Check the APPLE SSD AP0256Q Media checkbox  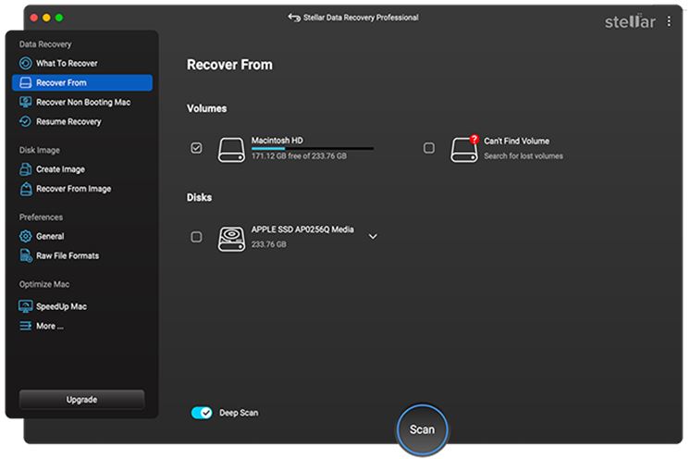pyautogui.click(x=196, y=237)
